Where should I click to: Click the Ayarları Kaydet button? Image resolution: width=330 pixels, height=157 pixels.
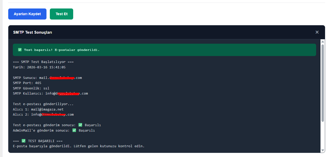27,14
